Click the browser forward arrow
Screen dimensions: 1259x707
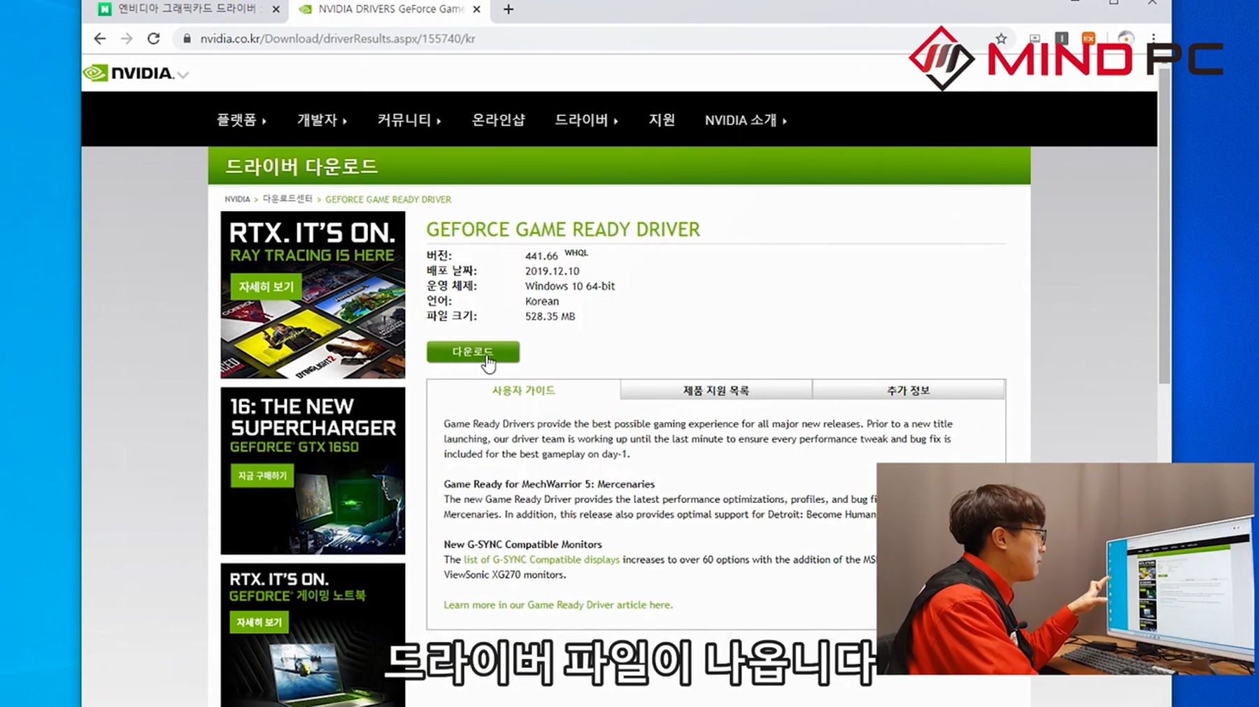click(127, 38)
